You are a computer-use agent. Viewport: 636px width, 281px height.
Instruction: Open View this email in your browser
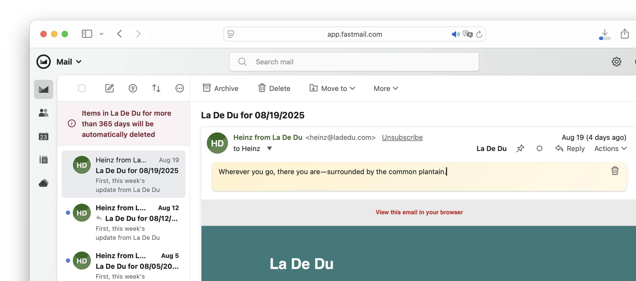(x=419, y=212)
